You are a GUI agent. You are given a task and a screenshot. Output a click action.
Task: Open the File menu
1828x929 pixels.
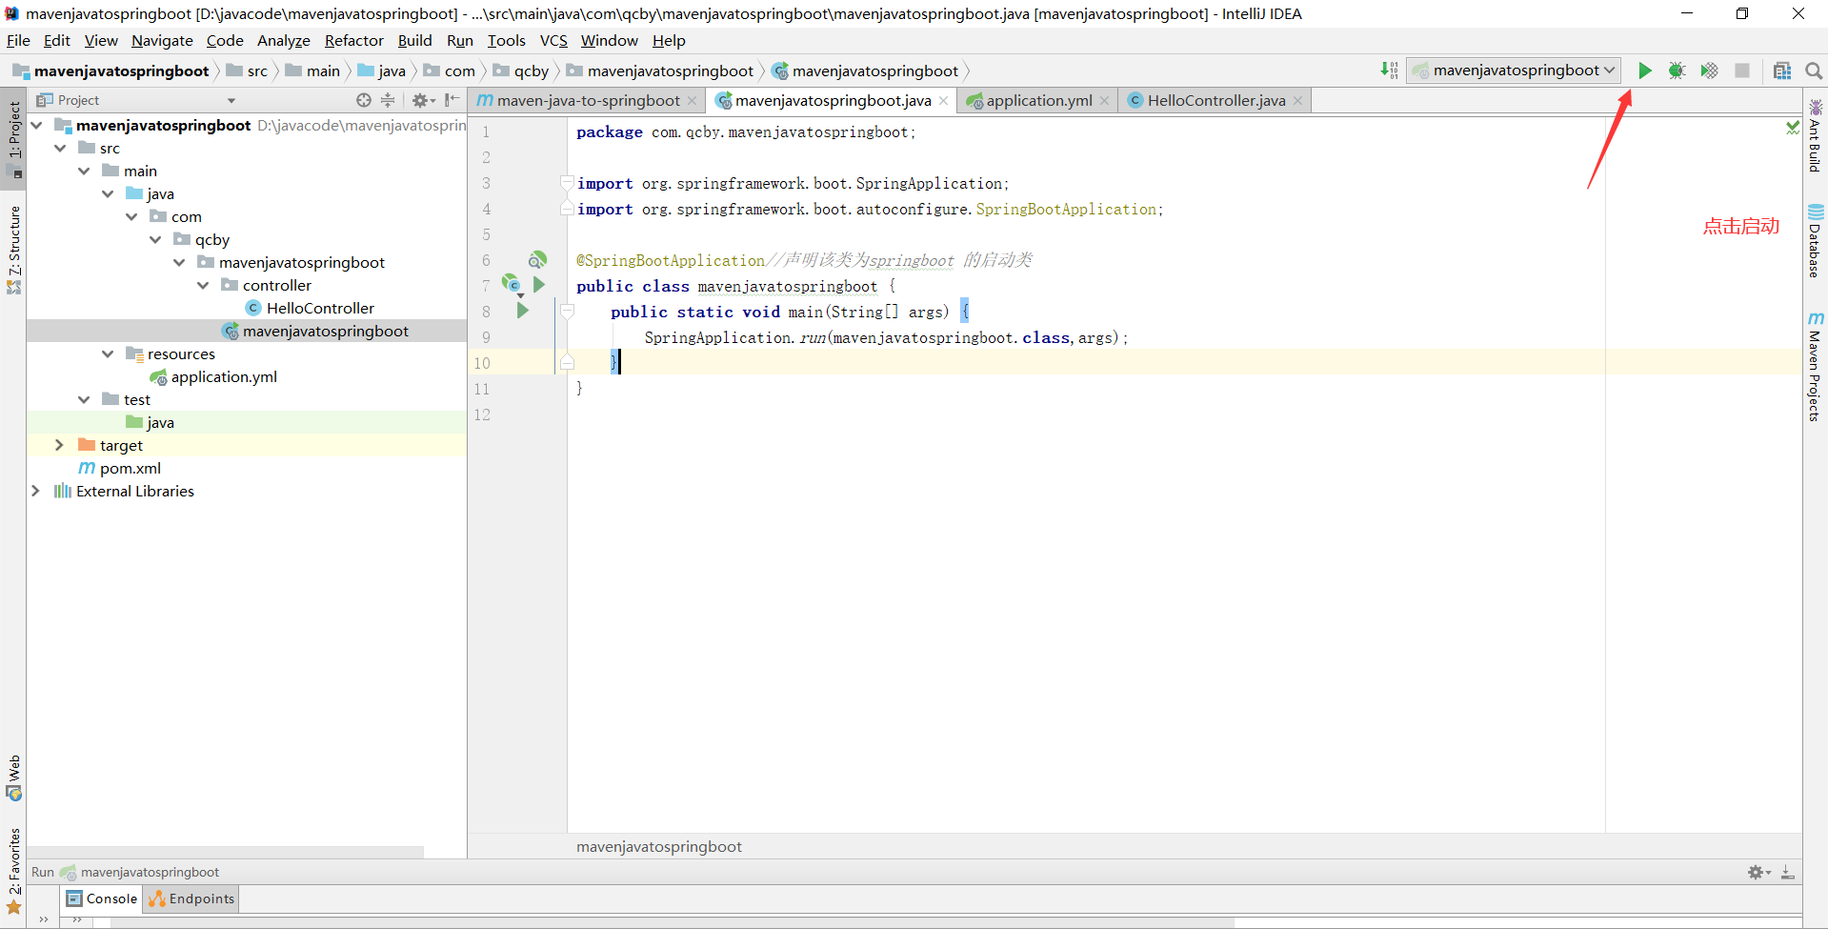pyautogui.click(x=18, y=40)
